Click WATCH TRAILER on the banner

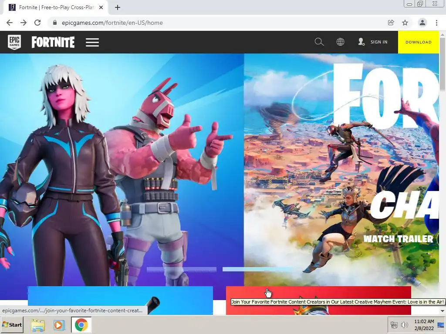pyautogui.click(x=398, y=239)
